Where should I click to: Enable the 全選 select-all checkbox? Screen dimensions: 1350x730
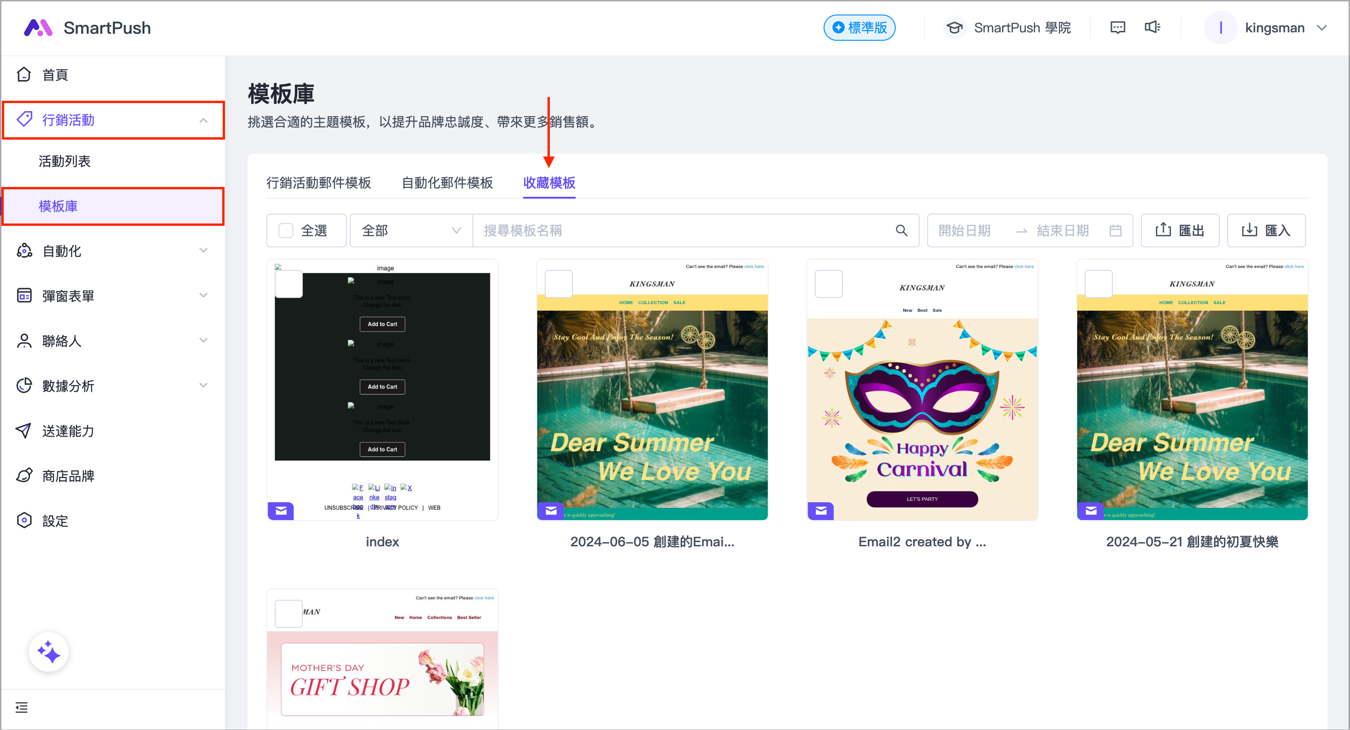(x=285, y=231)
